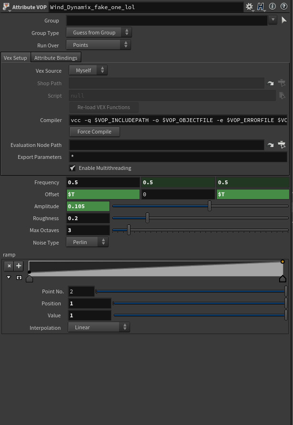The image size is (293, 425).
Task: Add a ramp point with plus button
Action: point(19,266)
